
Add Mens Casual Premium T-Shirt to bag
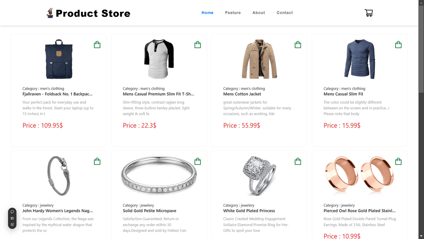(197, 45)
